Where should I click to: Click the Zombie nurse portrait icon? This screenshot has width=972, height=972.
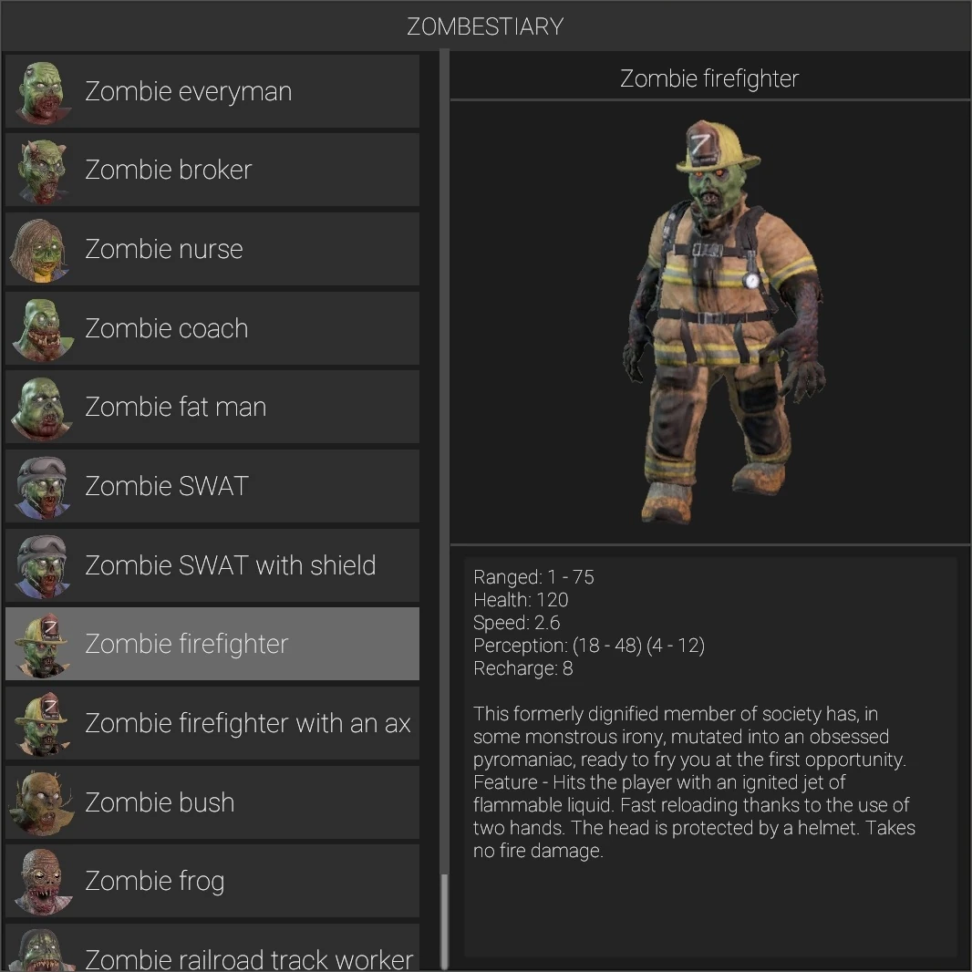[40, 251]
